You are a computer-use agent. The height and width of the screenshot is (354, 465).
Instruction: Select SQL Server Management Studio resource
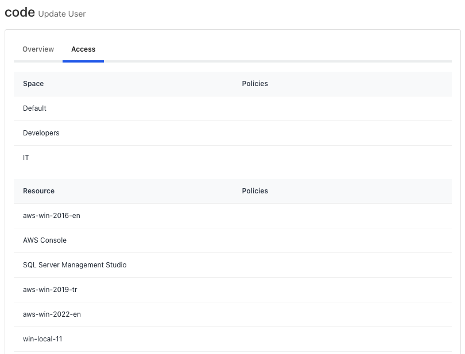click(x=75, y=265)
